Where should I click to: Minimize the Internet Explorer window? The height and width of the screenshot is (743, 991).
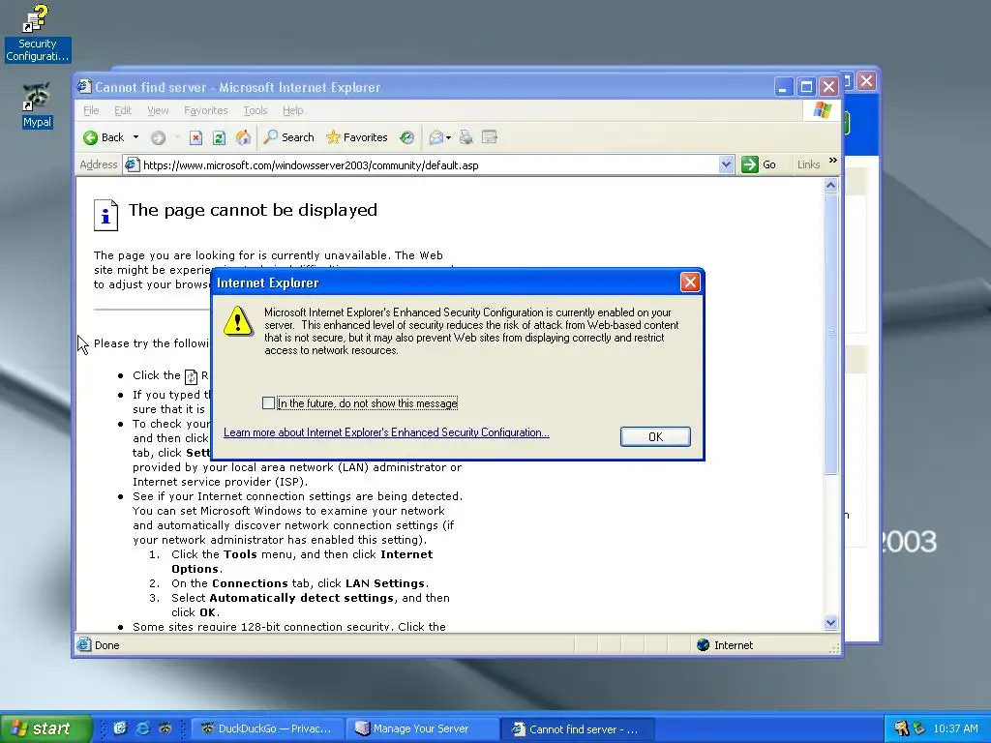(783, 86)
